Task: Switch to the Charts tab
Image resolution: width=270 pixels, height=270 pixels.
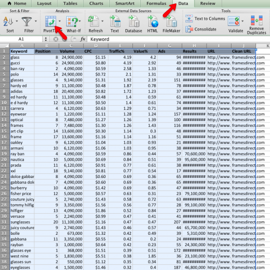Action: point(96,3)
